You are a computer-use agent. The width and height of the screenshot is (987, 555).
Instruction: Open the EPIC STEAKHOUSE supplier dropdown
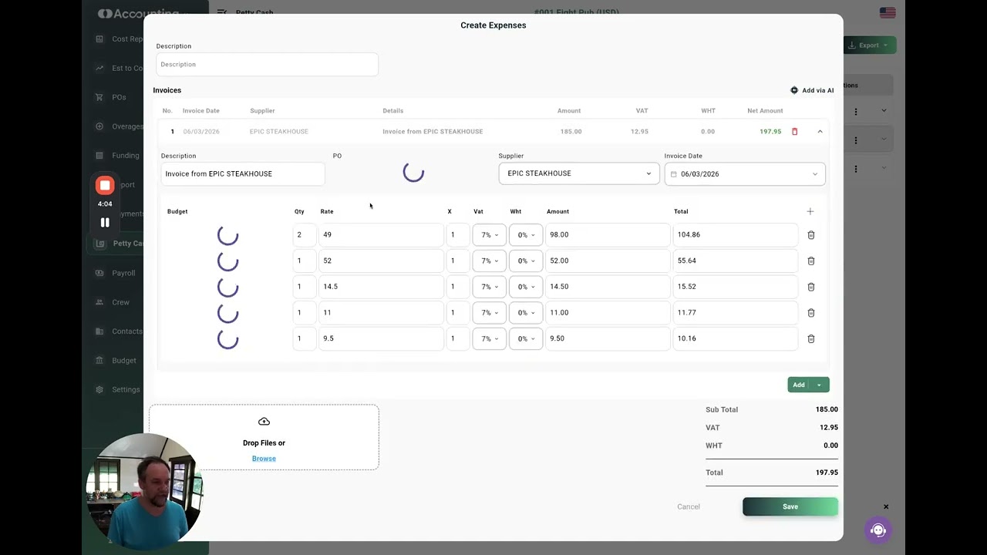(x=579, y=173)
